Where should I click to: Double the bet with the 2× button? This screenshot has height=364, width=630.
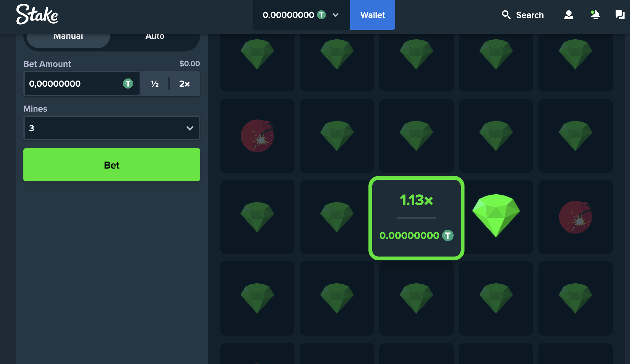[x=184, y=83]
